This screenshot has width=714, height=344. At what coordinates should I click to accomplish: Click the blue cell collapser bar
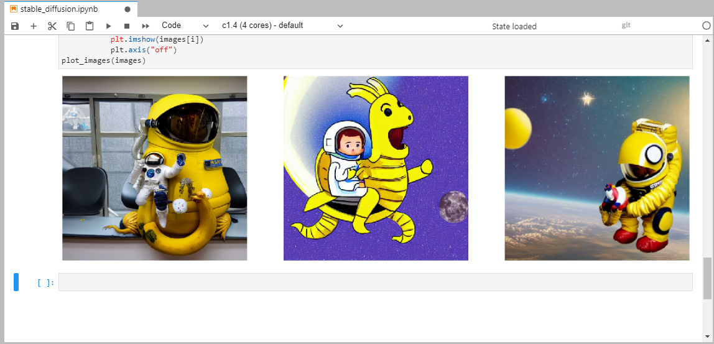pyautogui.click(x=16, y=282)
